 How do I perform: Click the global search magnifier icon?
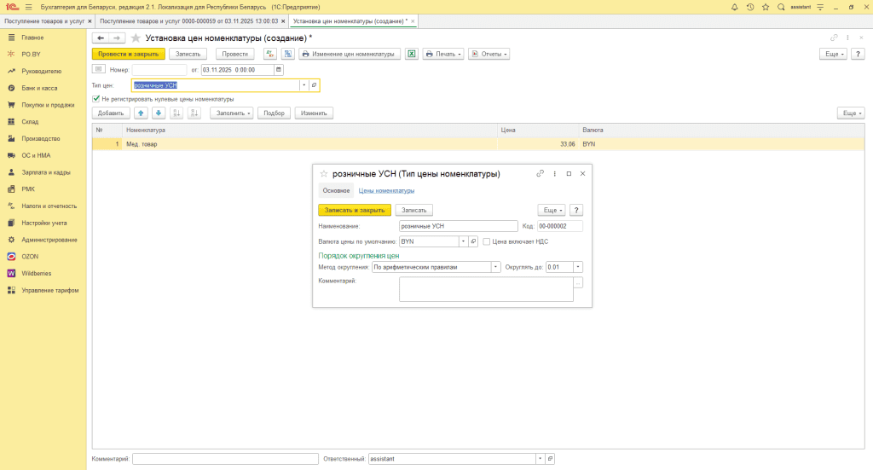[x=780, y=7]
